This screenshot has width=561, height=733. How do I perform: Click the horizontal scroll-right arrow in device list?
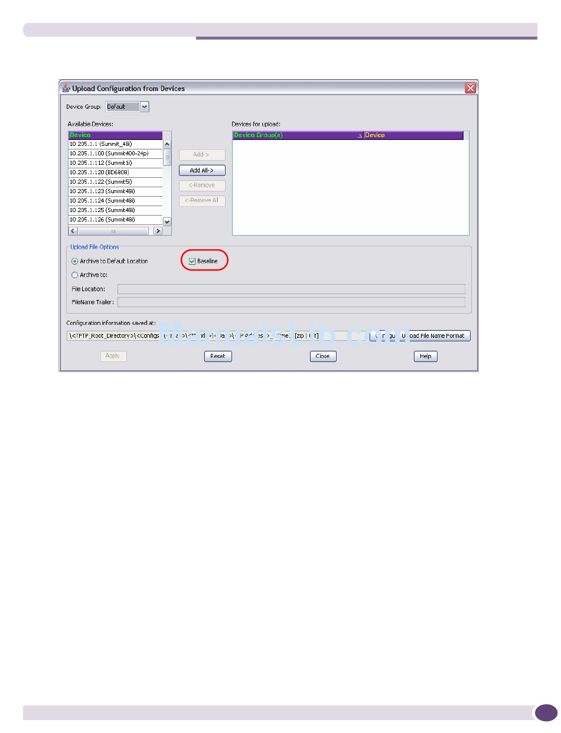158,232
